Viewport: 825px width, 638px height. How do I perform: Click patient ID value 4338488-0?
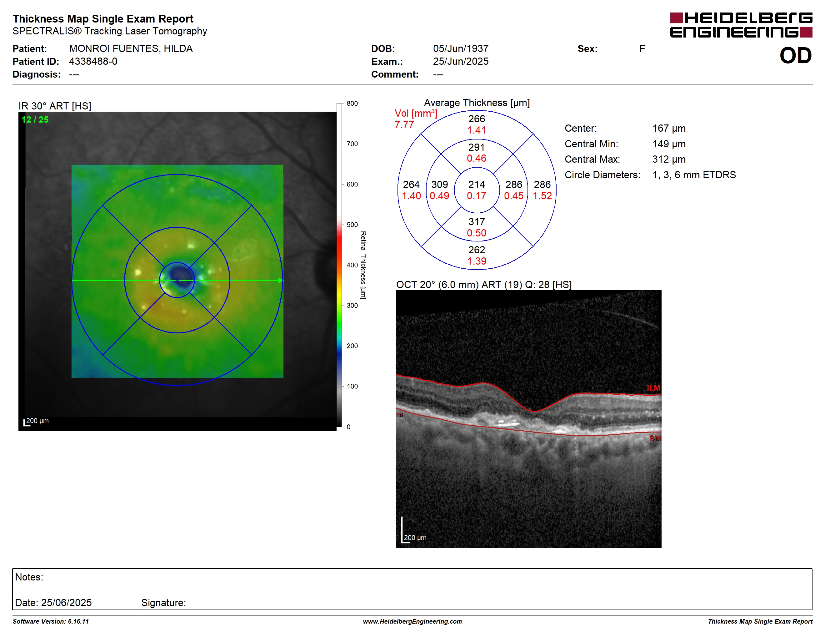coord(93,61)
